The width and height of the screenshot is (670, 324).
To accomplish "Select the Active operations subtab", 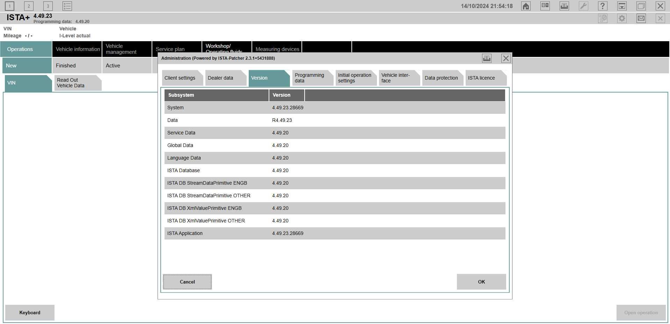I will pos(127,66).
